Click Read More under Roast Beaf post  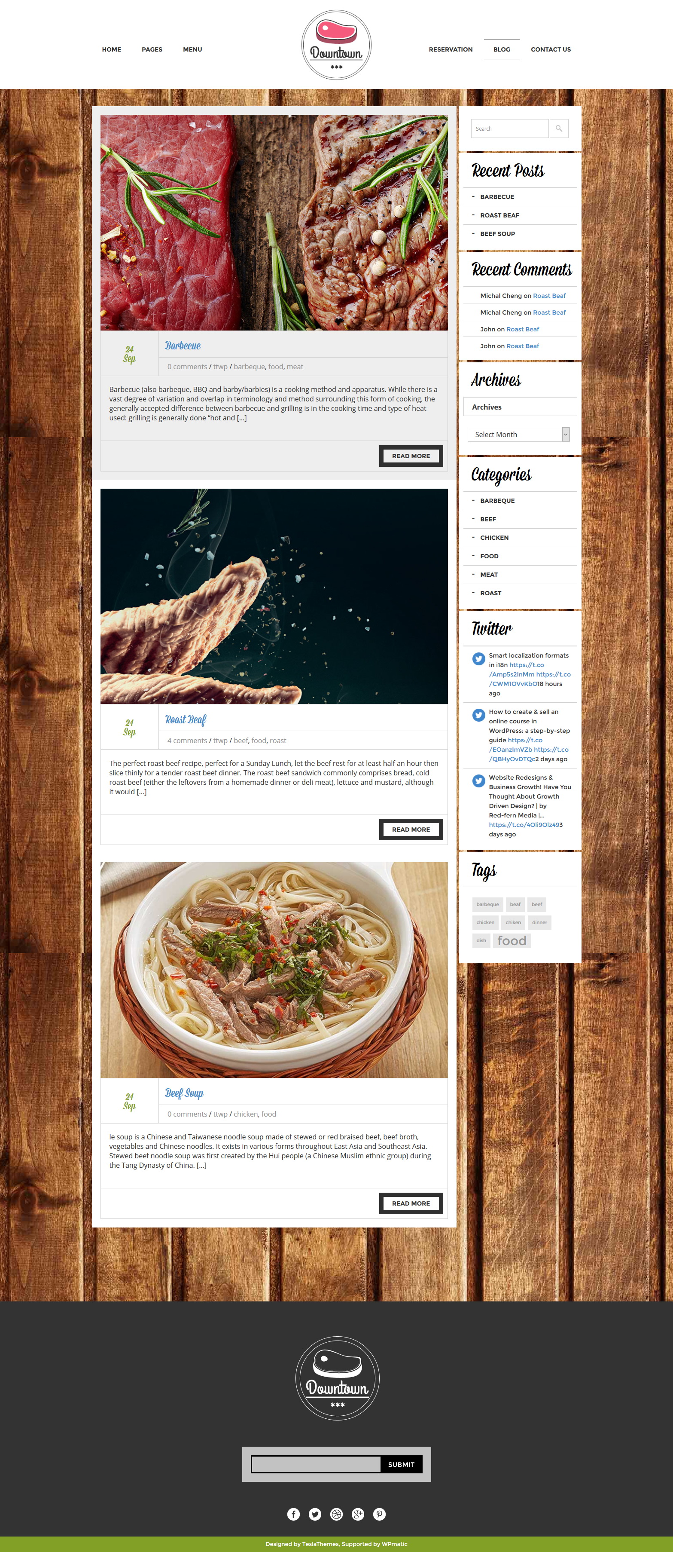(411, 830)
